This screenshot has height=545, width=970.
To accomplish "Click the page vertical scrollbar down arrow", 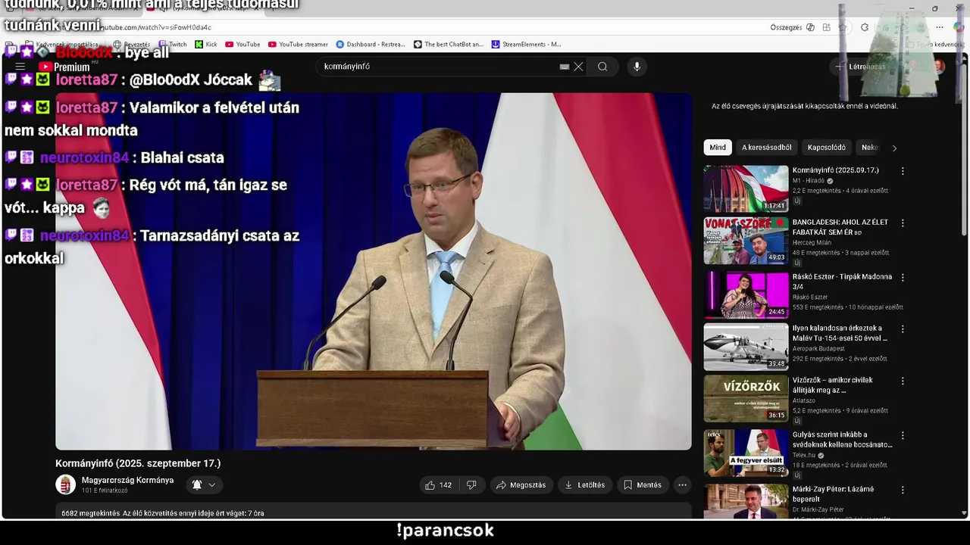I will pos(963,513).
